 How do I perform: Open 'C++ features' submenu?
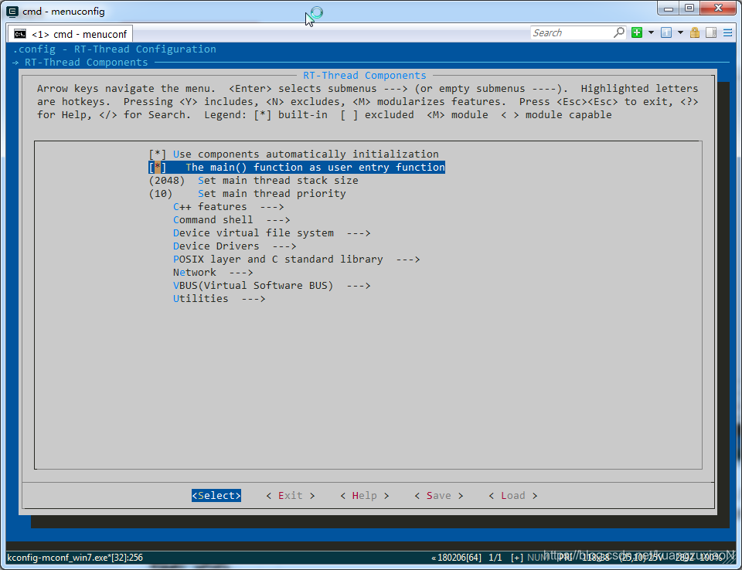229,207
